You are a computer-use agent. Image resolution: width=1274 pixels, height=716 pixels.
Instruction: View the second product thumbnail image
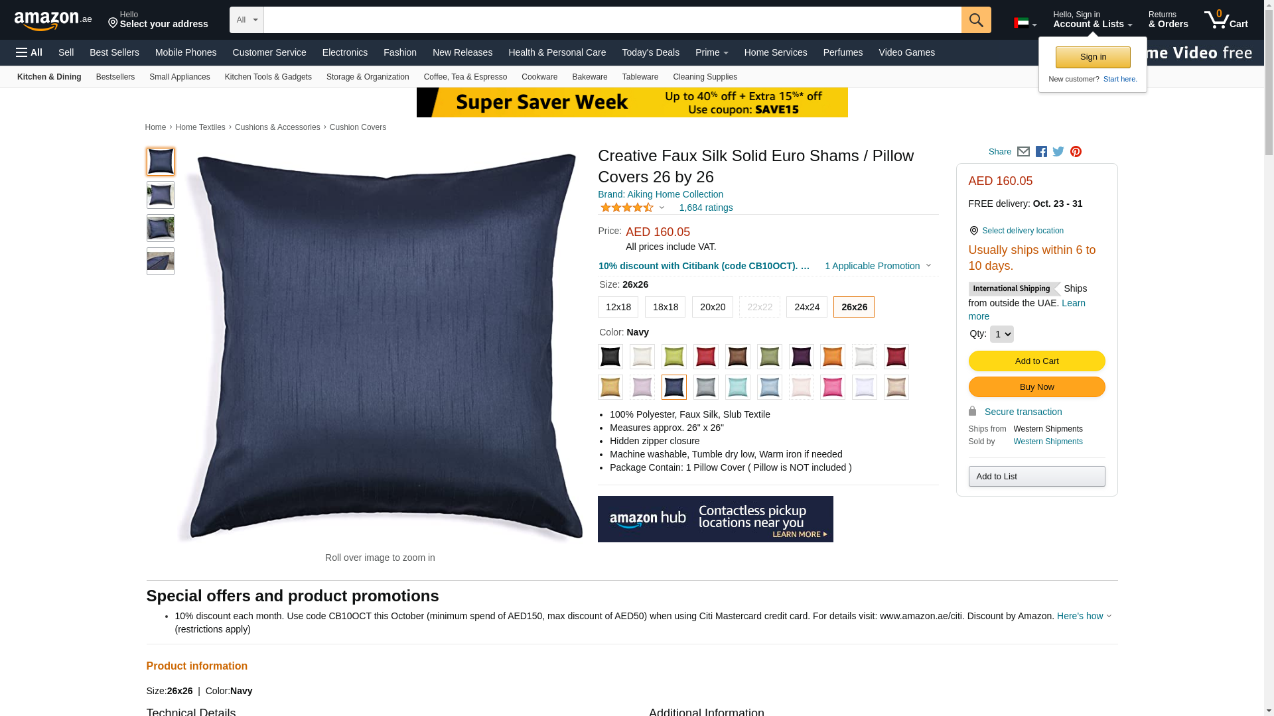pyautogui.click(x=161, y=195)
